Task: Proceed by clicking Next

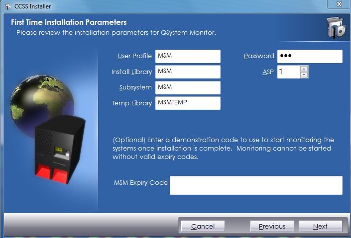Action: tap(320, 226)
